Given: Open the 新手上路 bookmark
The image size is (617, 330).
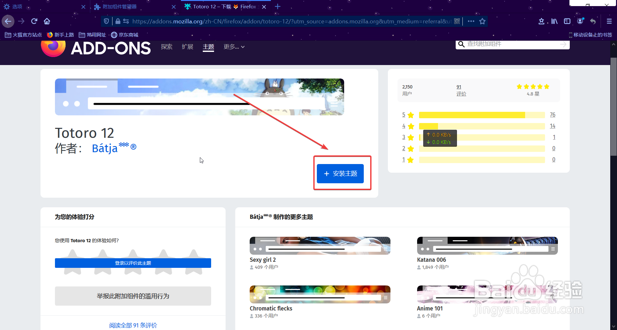Looking at the screenshot, I should [x=60, y=35].
